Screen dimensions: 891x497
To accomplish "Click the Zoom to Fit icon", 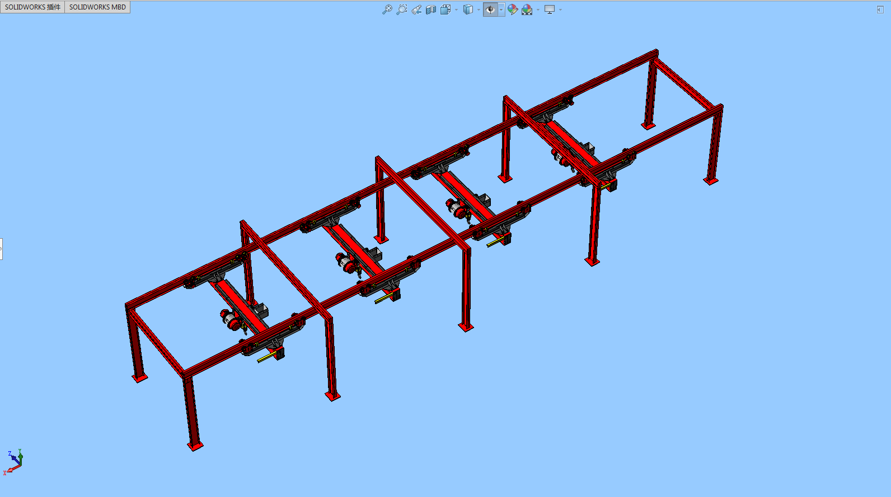I will [x=387, y=10].
